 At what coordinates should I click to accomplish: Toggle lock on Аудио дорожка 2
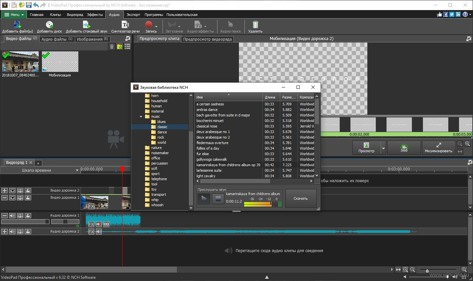[28, 232]
